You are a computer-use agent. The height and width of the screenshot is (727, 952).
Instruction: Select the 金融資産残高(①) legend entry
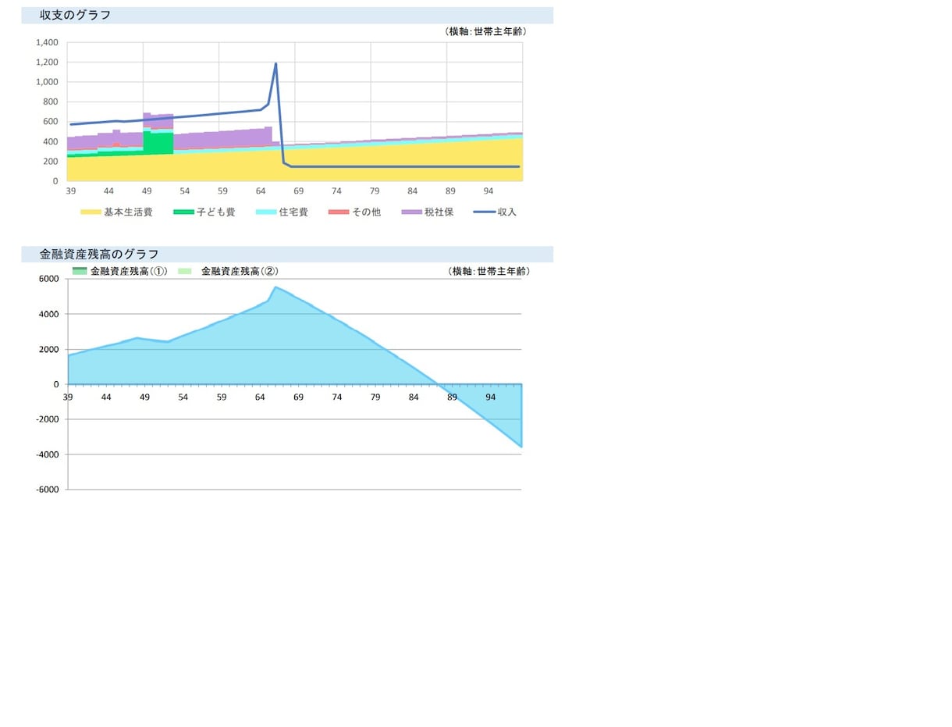pyautogui.click(x=119, y=271)
